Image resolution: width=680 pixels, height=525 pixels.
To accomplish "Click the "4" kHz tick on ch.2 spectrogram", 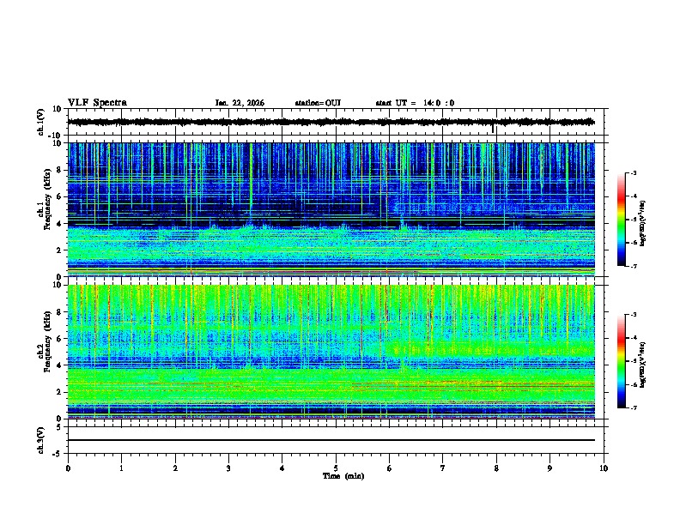I will click(x=59, y=365).
